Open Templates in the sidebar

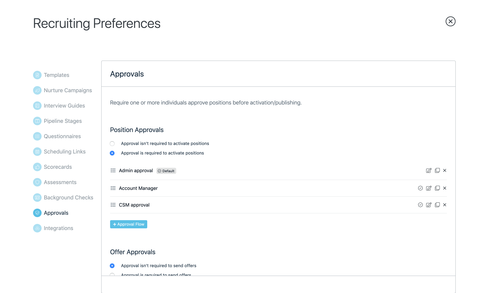coord(56,75)
